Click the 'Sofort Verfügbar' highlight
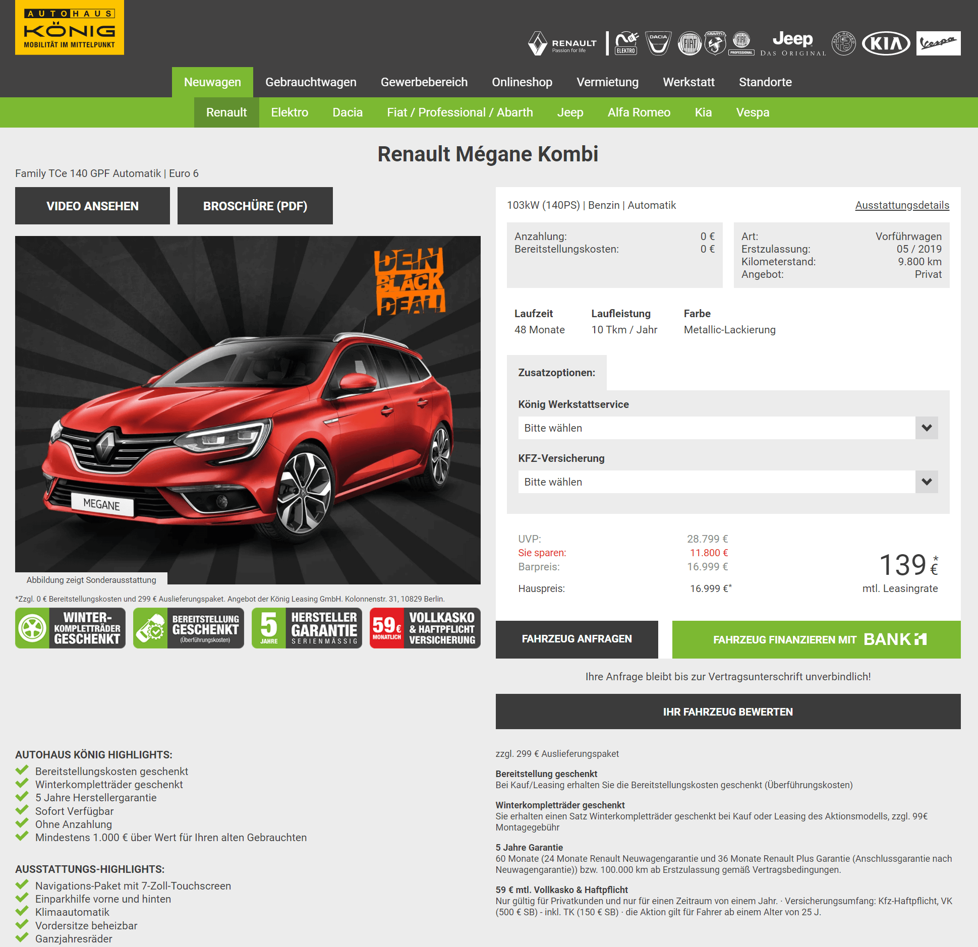Viewport: 978px width, 947px height. (x=74, y=811)
